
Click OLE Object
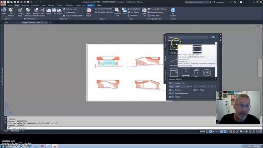(133, 12)
